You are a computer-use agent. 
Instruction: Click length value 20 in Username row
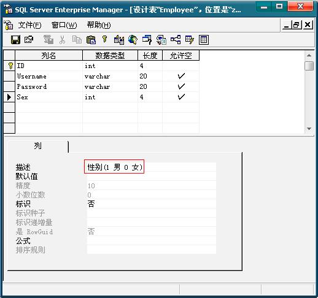[150, 76]
